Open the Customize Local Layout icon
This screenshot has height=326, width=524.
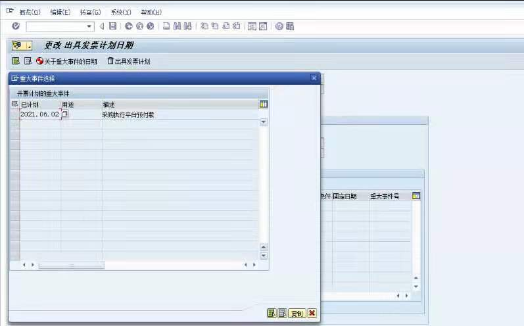click(x=290, y=26)
